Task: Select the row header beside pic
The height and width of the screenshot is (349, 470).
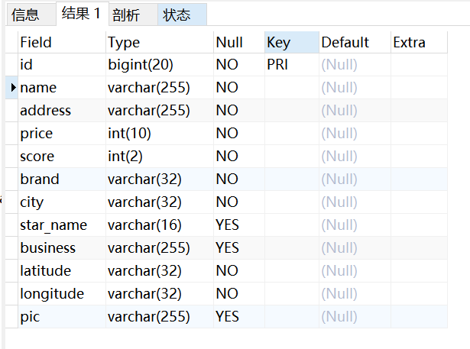Action: point(11,317)
